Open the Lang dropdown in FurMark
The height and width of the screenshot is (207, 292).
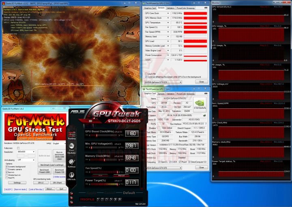click(59, 144)
